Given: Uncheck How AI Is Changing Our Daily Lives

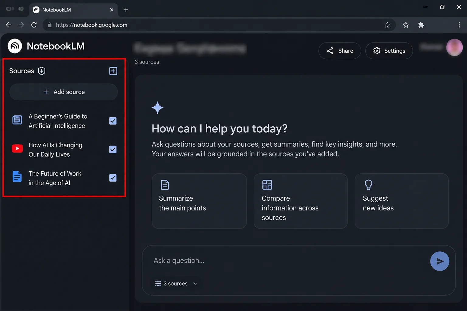Looking at the screenshot, I should 113,149.
